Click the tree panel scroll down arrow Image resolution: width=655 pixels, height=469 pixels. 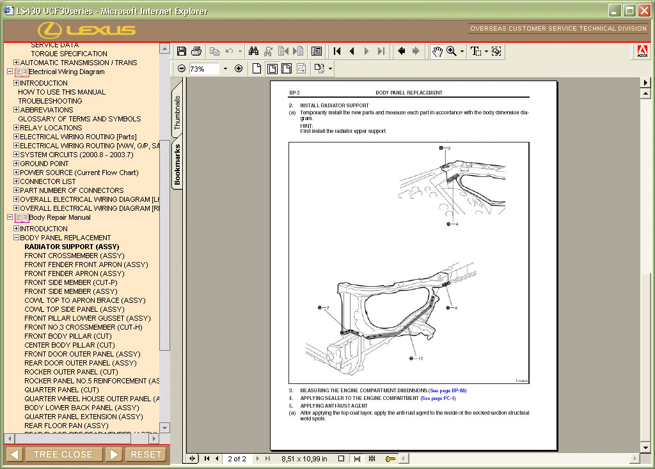click(x=164, y=427)
